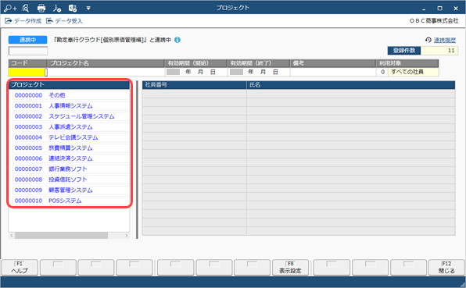Select project 00000000 その他
This screenshot has width=466, height=288.
point(70,95)
